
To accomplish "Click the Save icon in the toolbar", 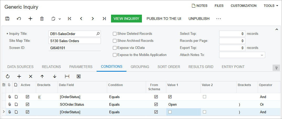I will click(x=7, y=19).
